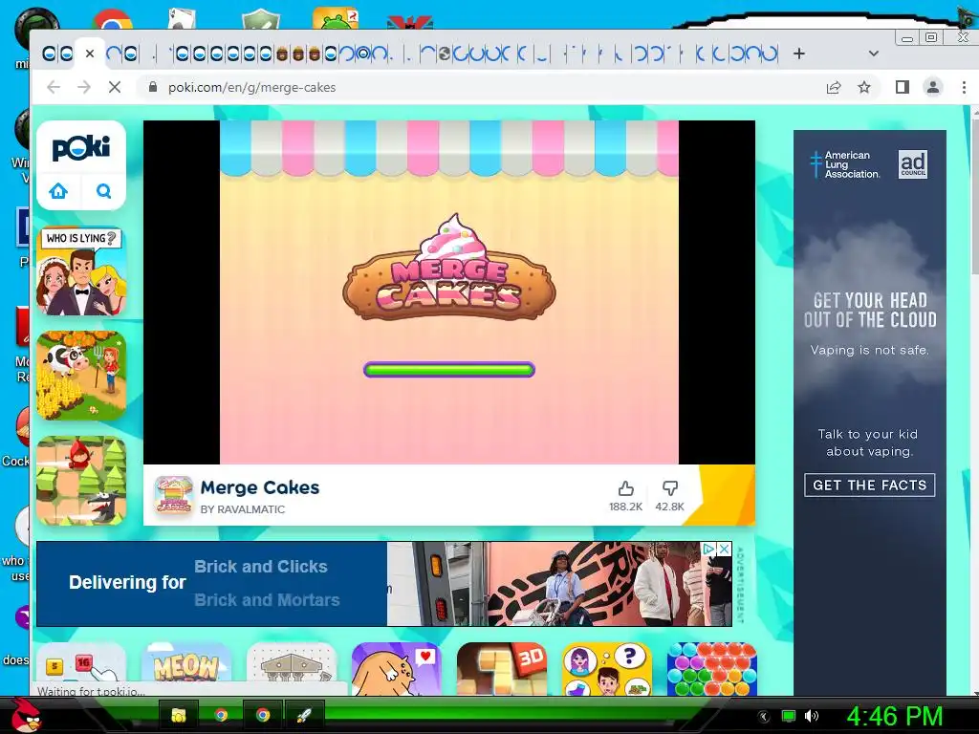
Task: Open Angry Birds start button
Action: click(25, 715)
